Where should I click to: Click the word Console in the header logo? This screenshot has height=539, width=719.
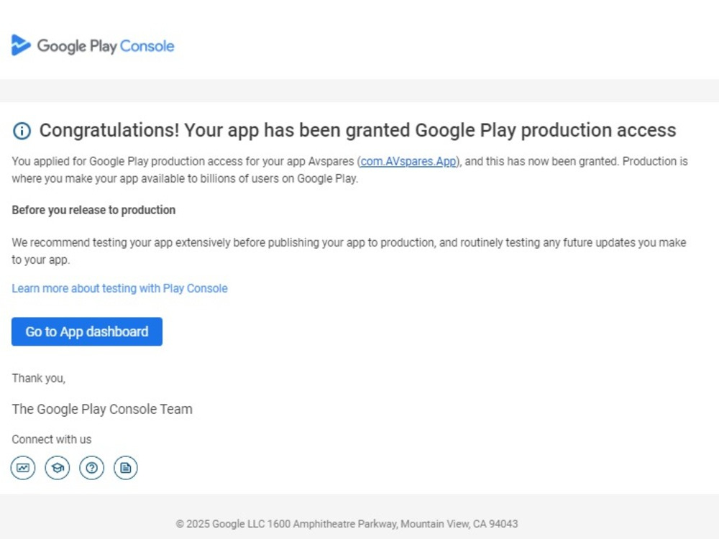(x=147, y=46)
